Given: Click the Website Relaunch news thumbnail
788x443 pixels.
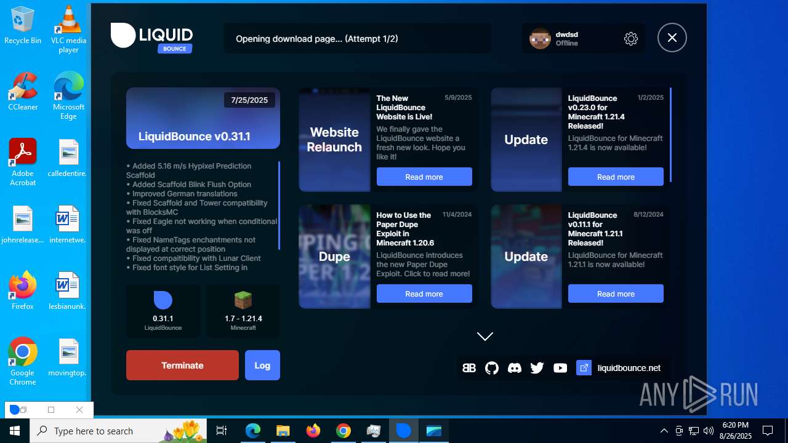Looking at the screenshot, I should 334,140.
